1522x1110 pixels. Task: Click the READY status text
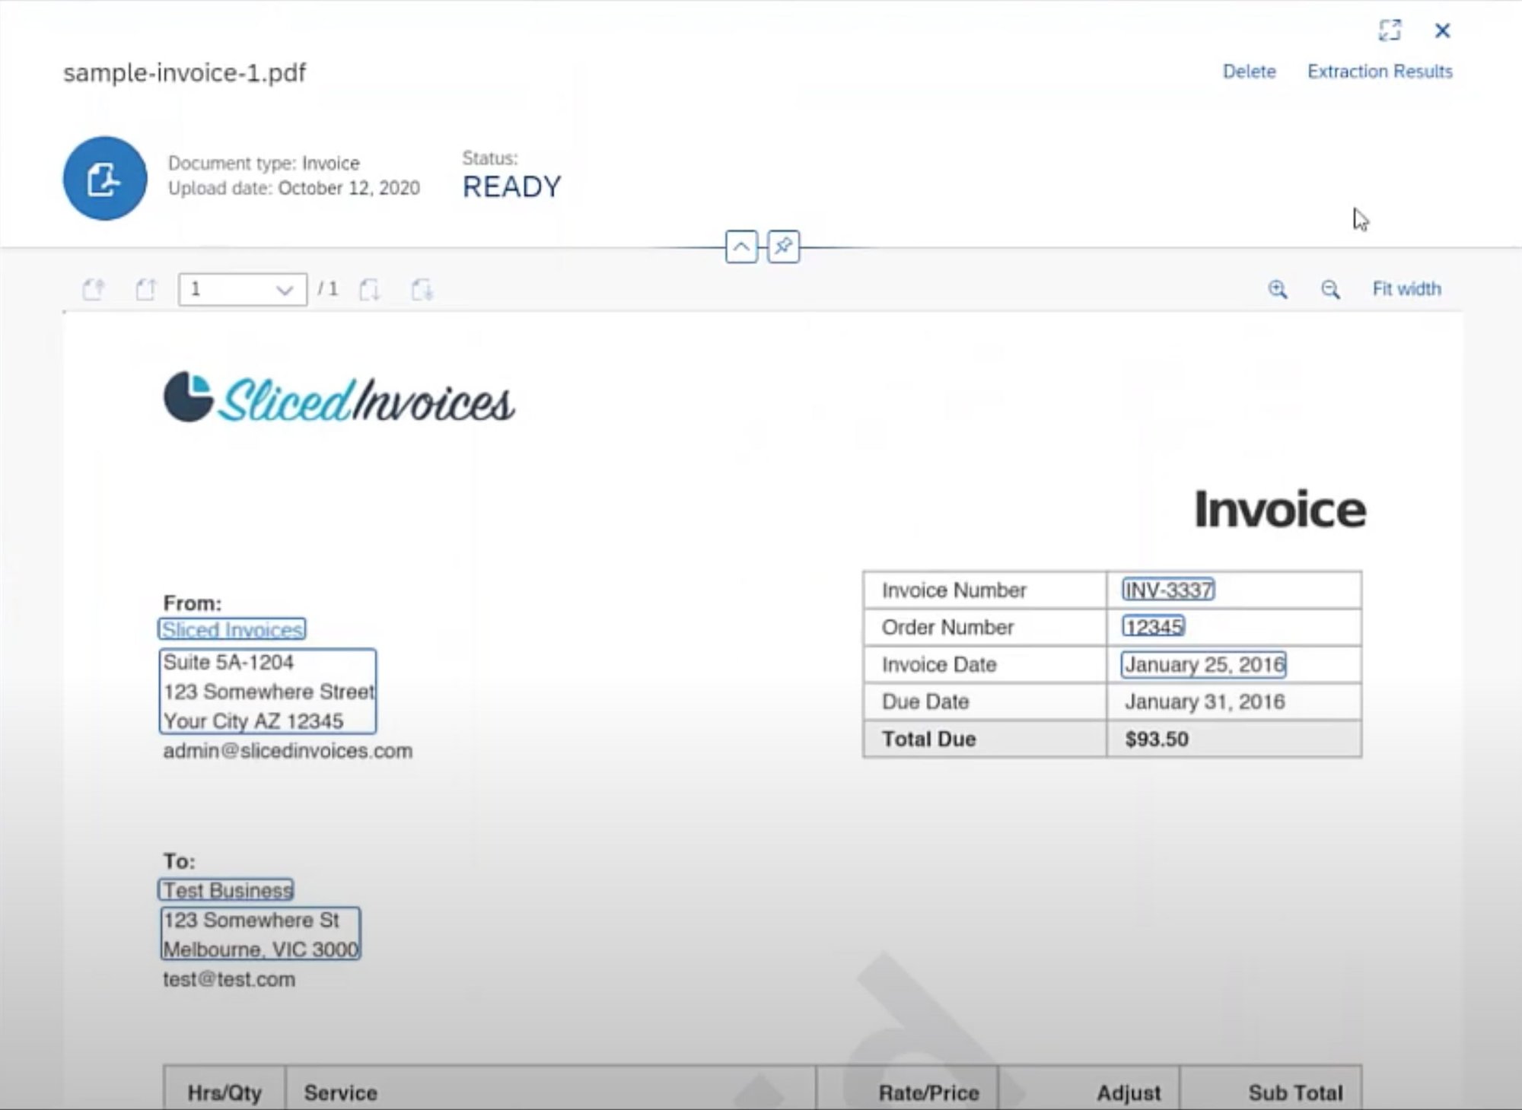(512, 187)
